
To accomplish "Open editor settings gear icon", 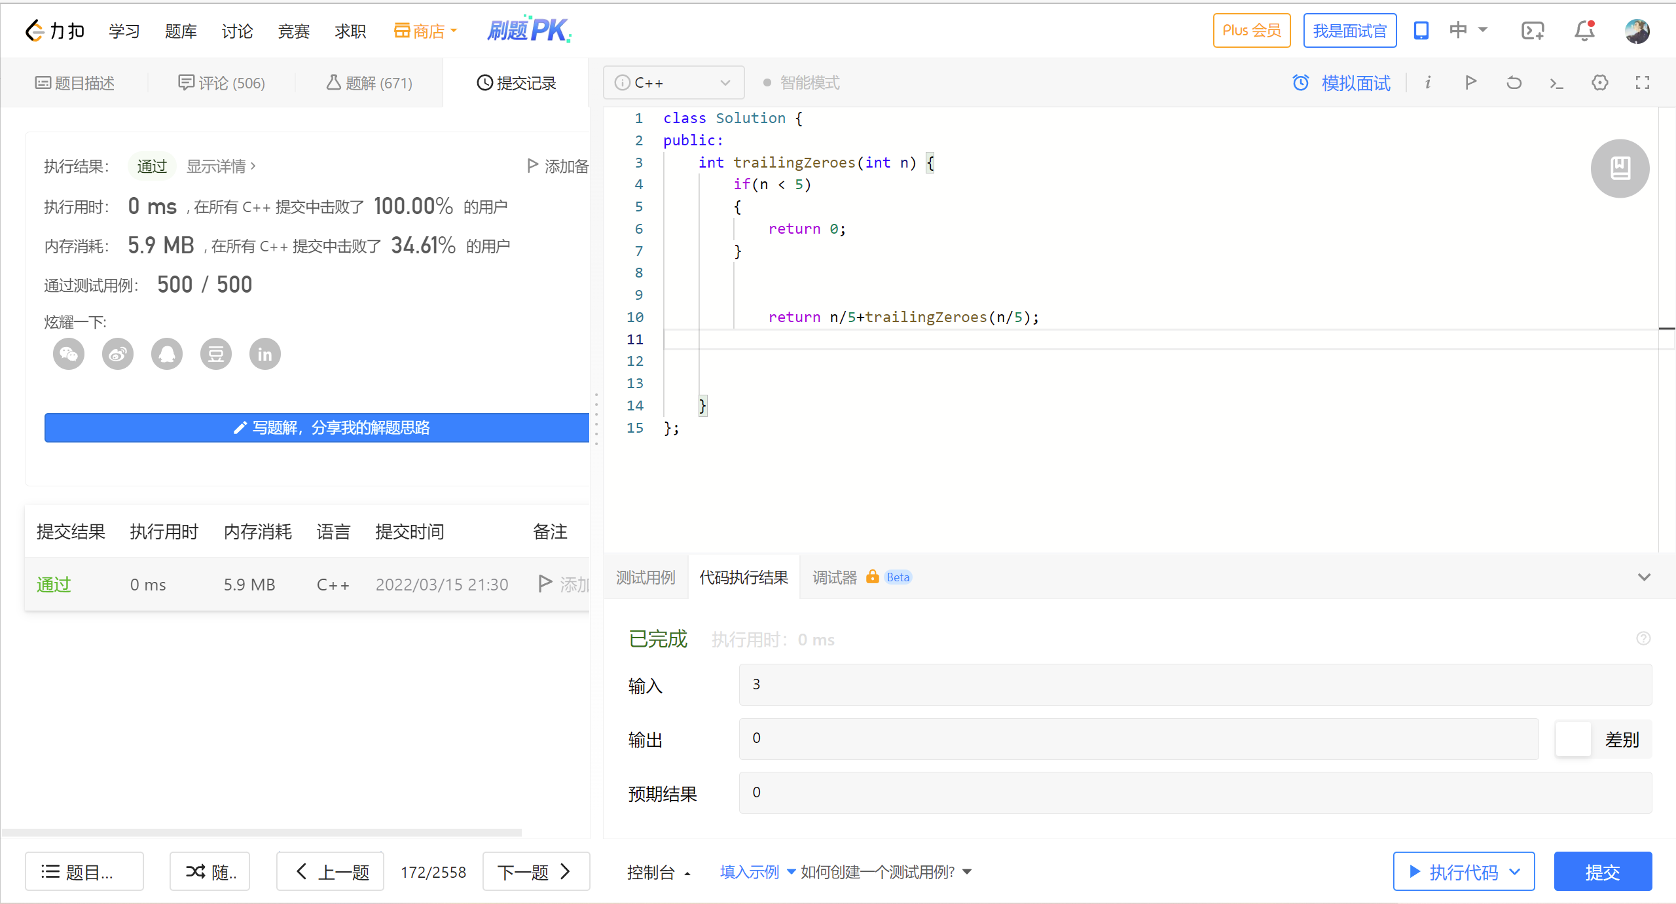I will [x=1599, y=83].
